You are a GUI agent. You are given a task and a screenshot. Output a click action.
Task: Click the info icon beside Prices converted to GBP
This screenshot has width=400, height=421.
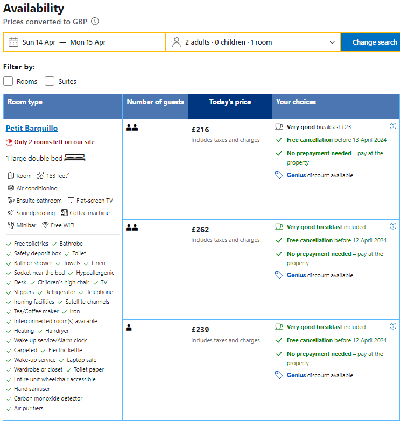tap(95, 21)
